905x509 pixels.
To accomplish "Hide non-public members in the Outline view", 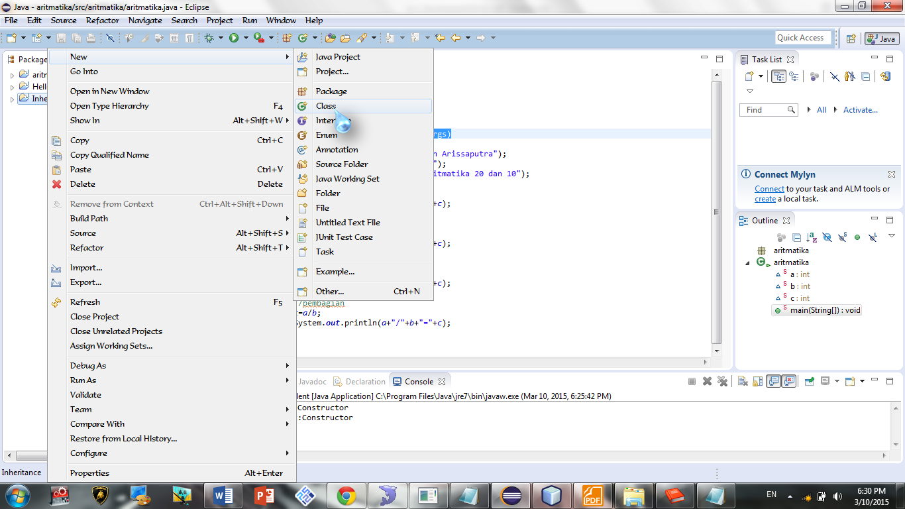I will click(x=857, y=237).
